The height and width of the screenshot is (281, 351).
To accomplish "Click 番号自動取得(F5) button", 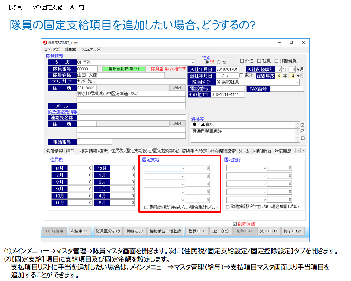I will [x=123, y=69].
